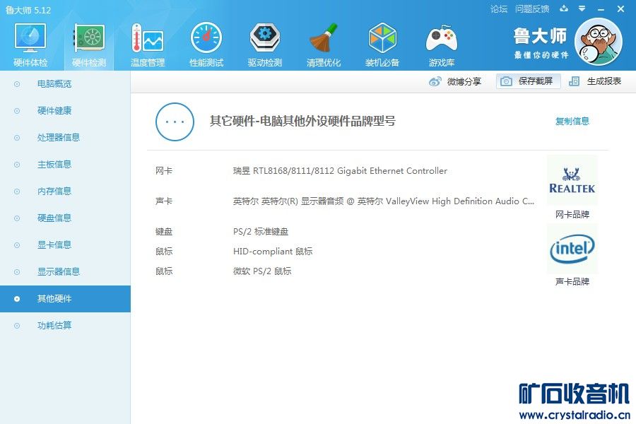The width and height of the screenshot is (636, 424).
Task: Click the 其它硬件-电脑其他外设硬件品牌型号 heading
Action: tap(302, 121)
